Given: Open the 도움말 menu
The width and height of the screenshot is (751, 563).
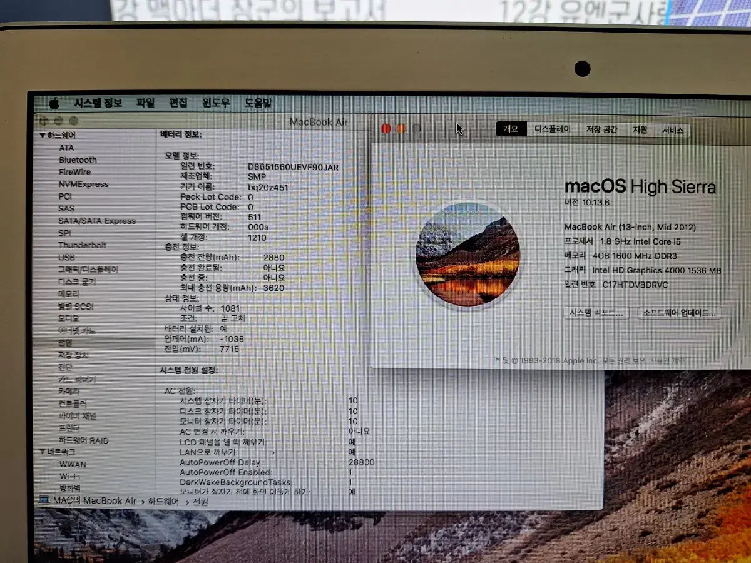Looking at the screenshot, I should click(258, 103).
